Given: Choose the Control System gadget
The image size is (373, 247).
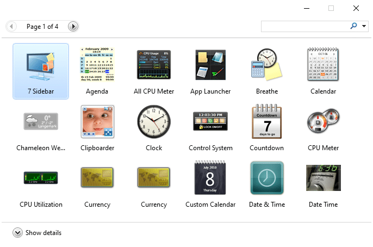Looking at the screenshot, I should 210,122.
